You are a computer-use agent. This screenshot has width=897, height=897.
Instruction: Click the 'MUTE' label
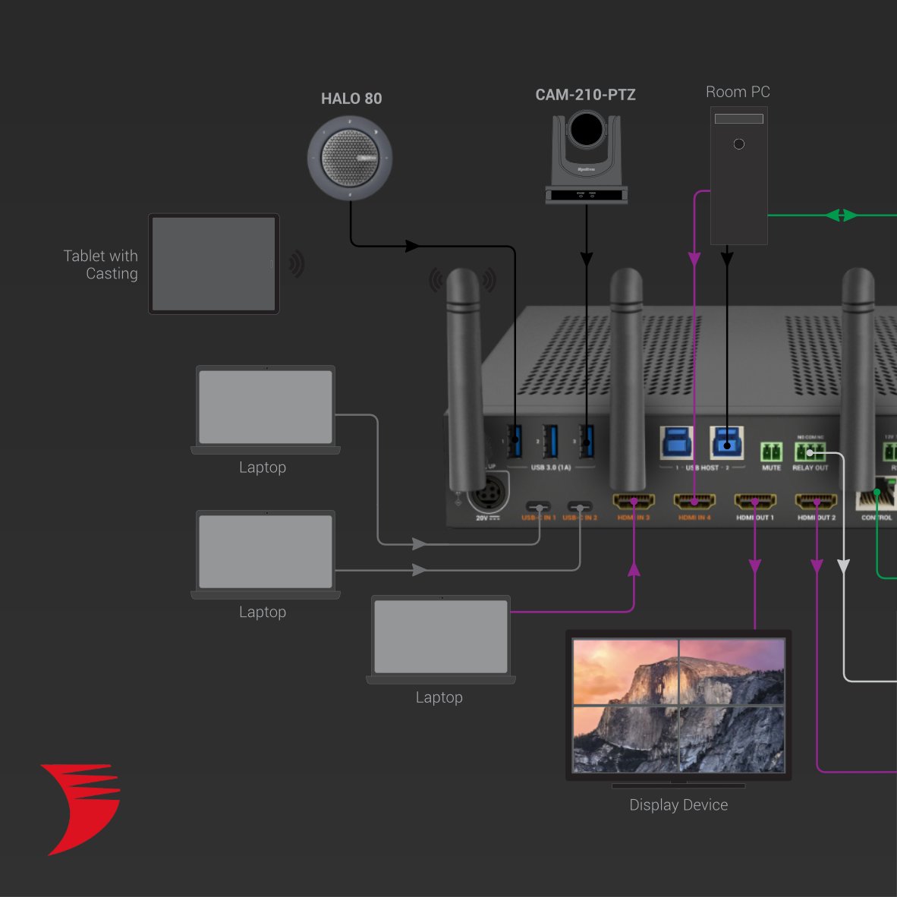771,468
